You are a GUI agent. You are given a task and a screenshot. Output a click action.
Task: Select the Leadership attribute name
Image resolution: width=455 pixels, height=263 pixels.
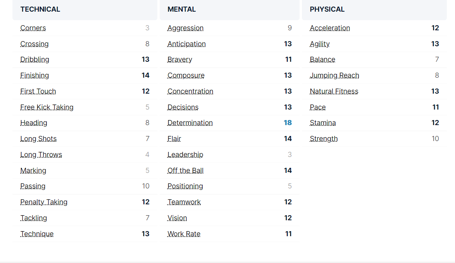pos(185,155)
